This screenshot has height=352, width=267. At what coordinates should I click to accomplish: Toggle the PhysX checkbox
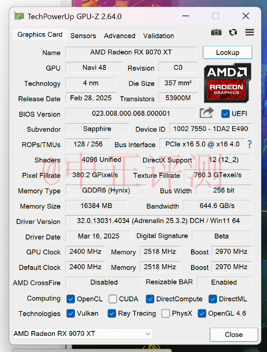[166, 314]
